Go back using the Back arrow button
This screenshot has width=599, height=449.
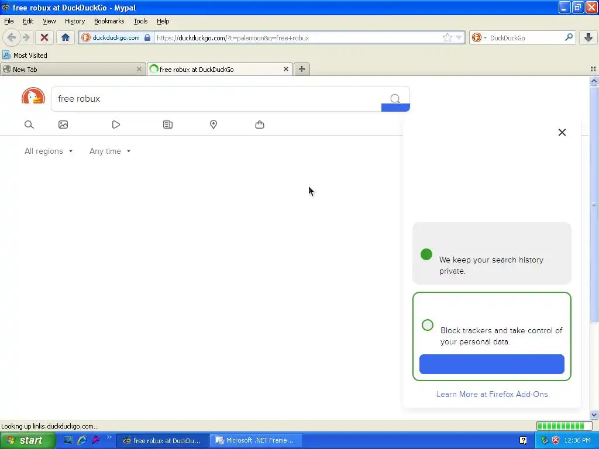click(12, 37)
